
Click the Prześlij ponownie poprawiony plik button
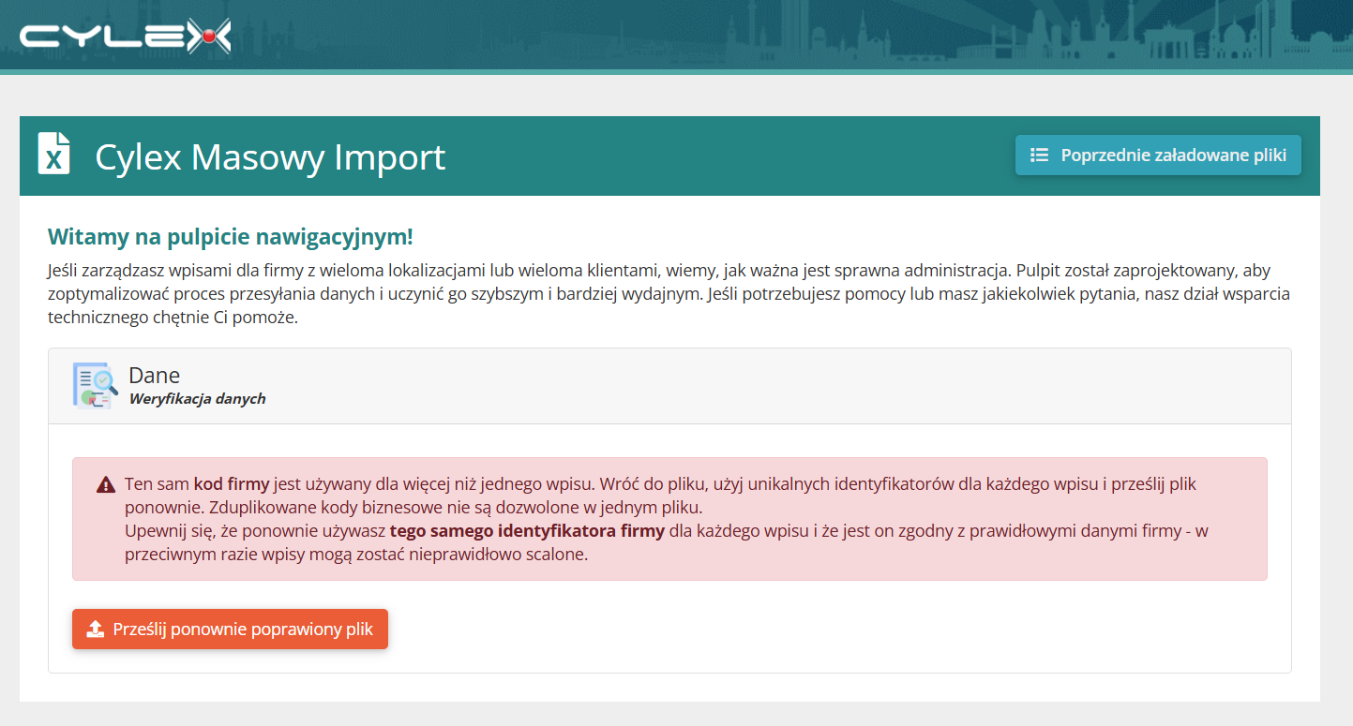[230, 630]
